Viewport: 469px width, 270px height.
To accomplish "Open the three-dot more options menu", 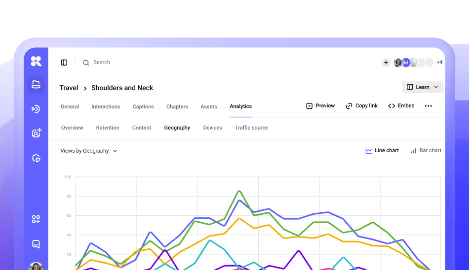I will (x=429, y=106).
